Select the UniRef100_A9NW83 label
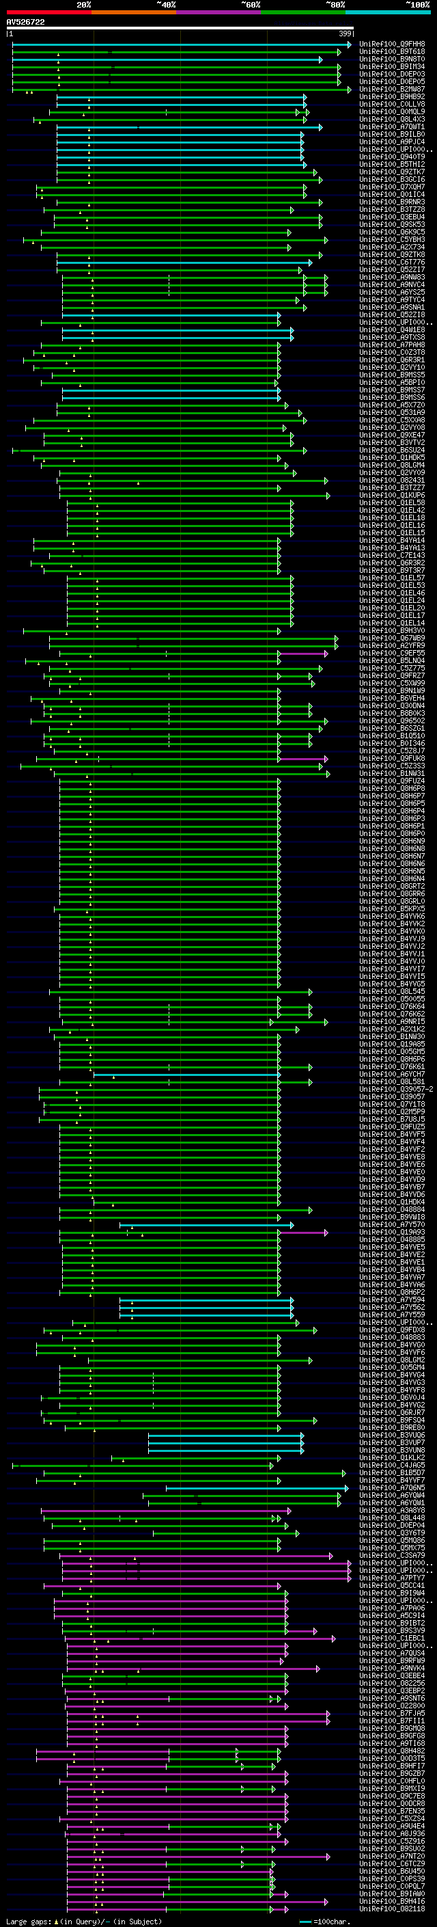 [x=392, y=278]
